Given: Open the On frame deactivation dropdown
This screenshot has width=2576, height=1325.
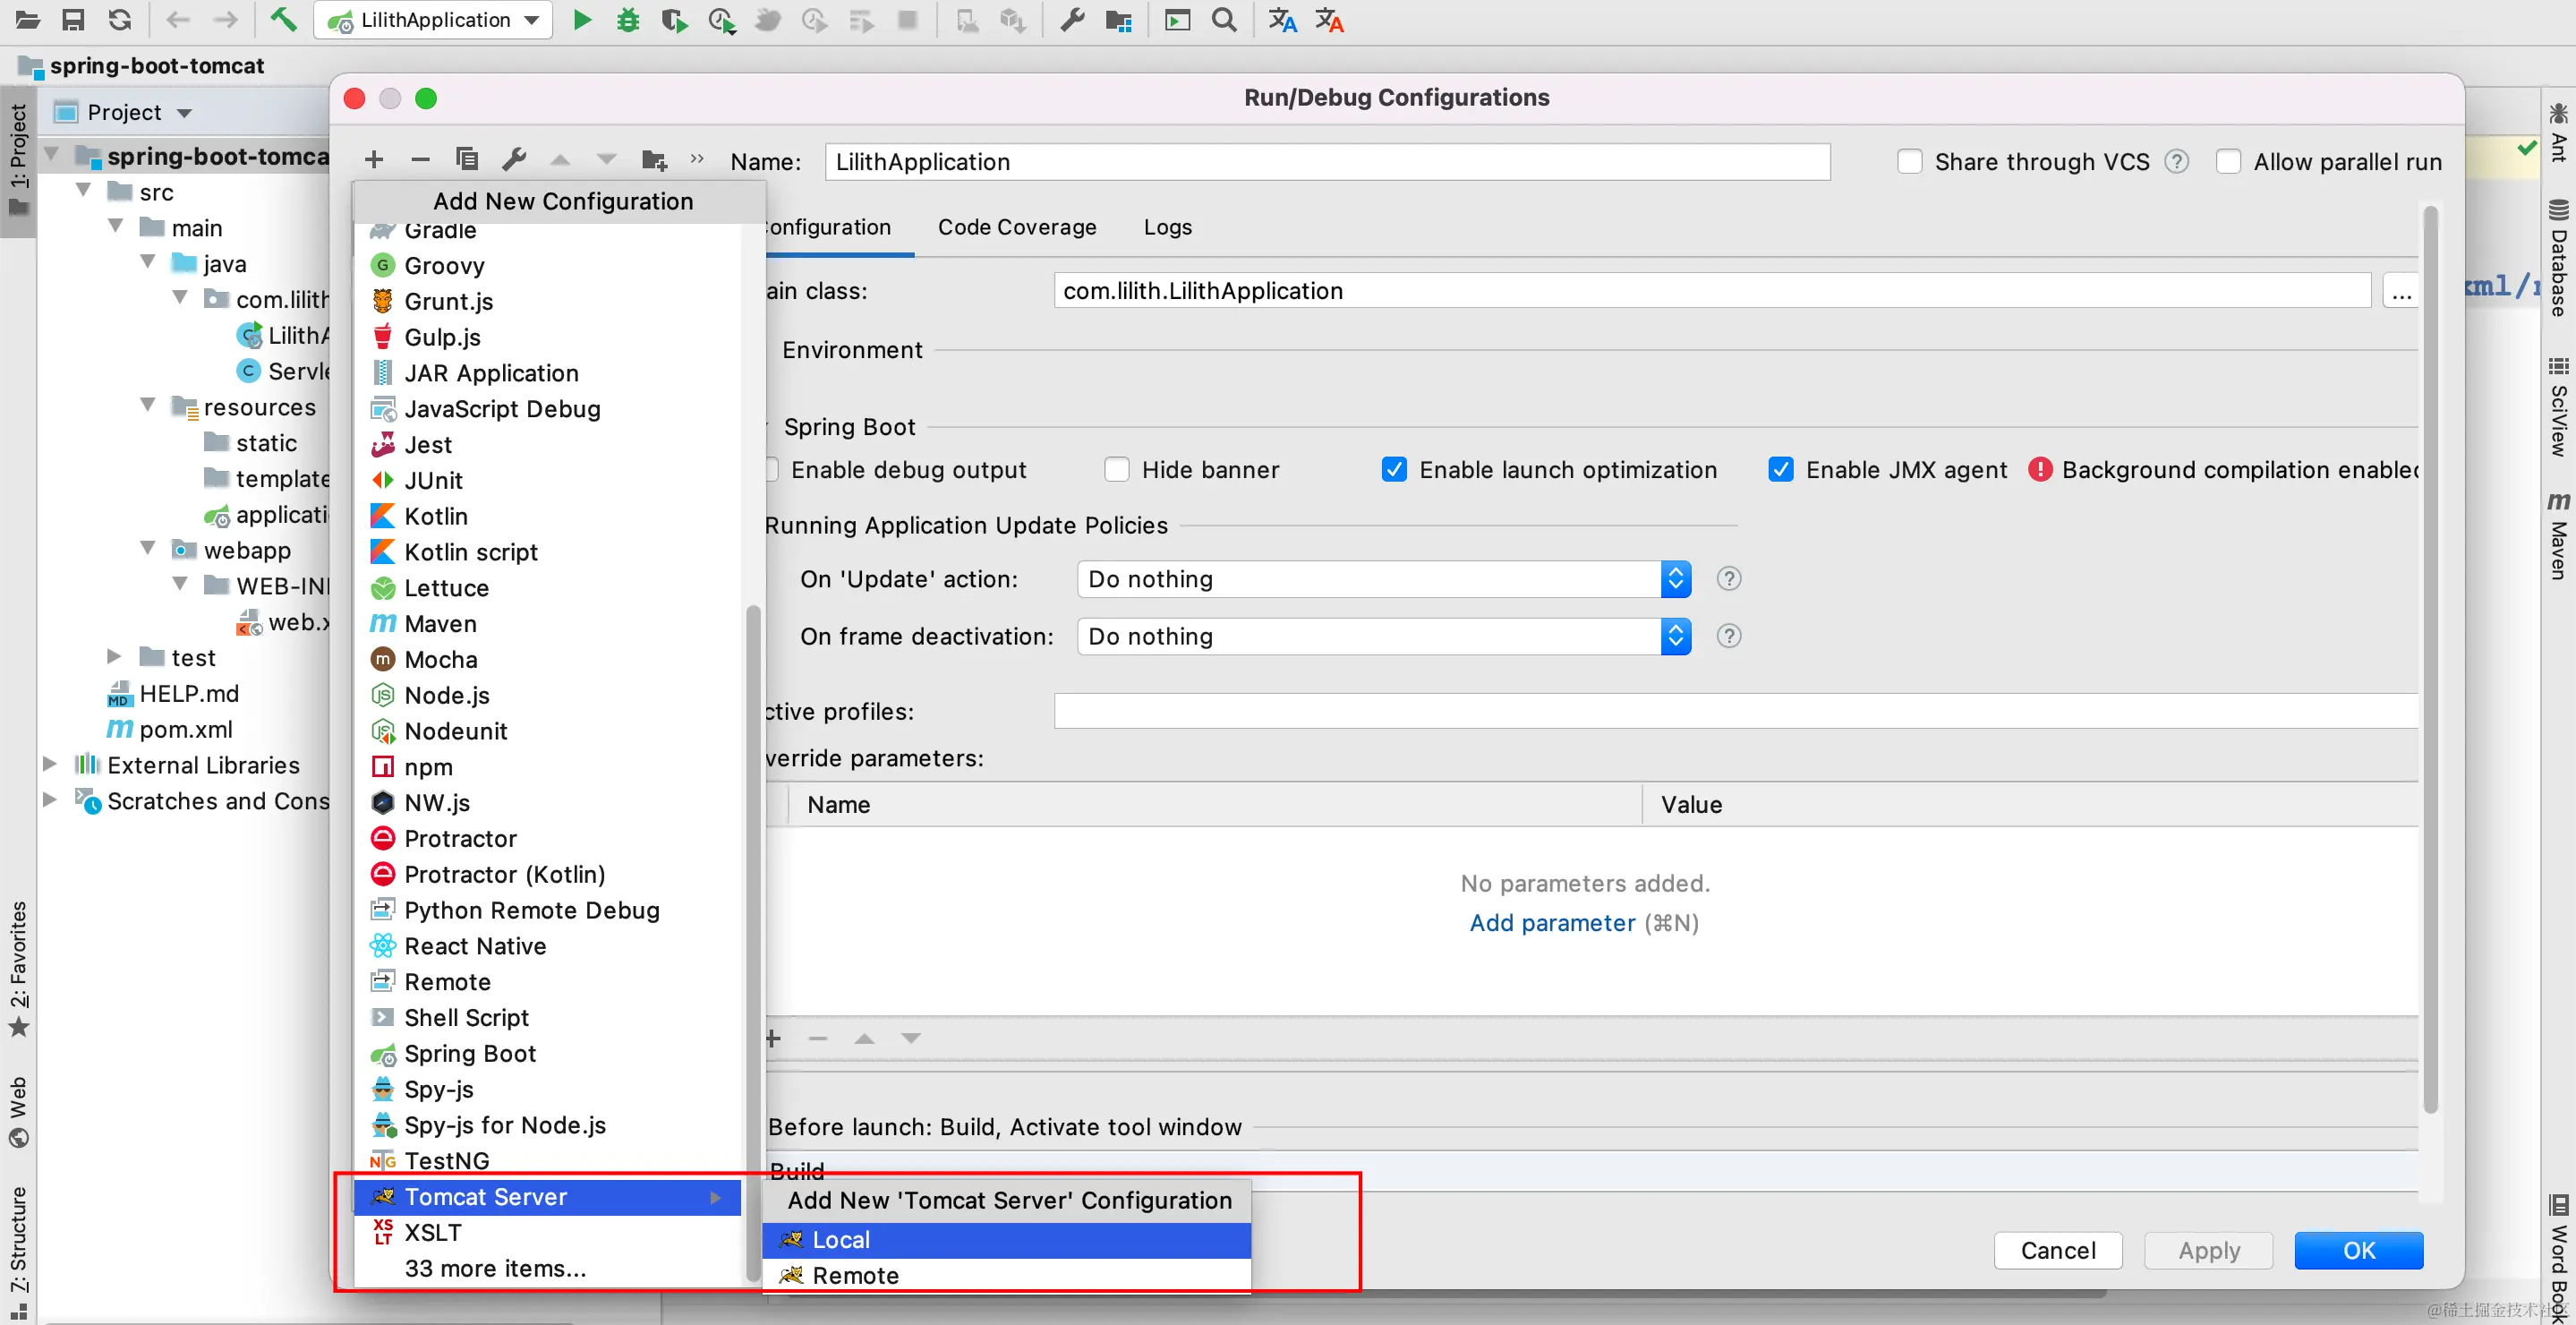Looking at the screenshot, I should click(x=1383, y=636).
